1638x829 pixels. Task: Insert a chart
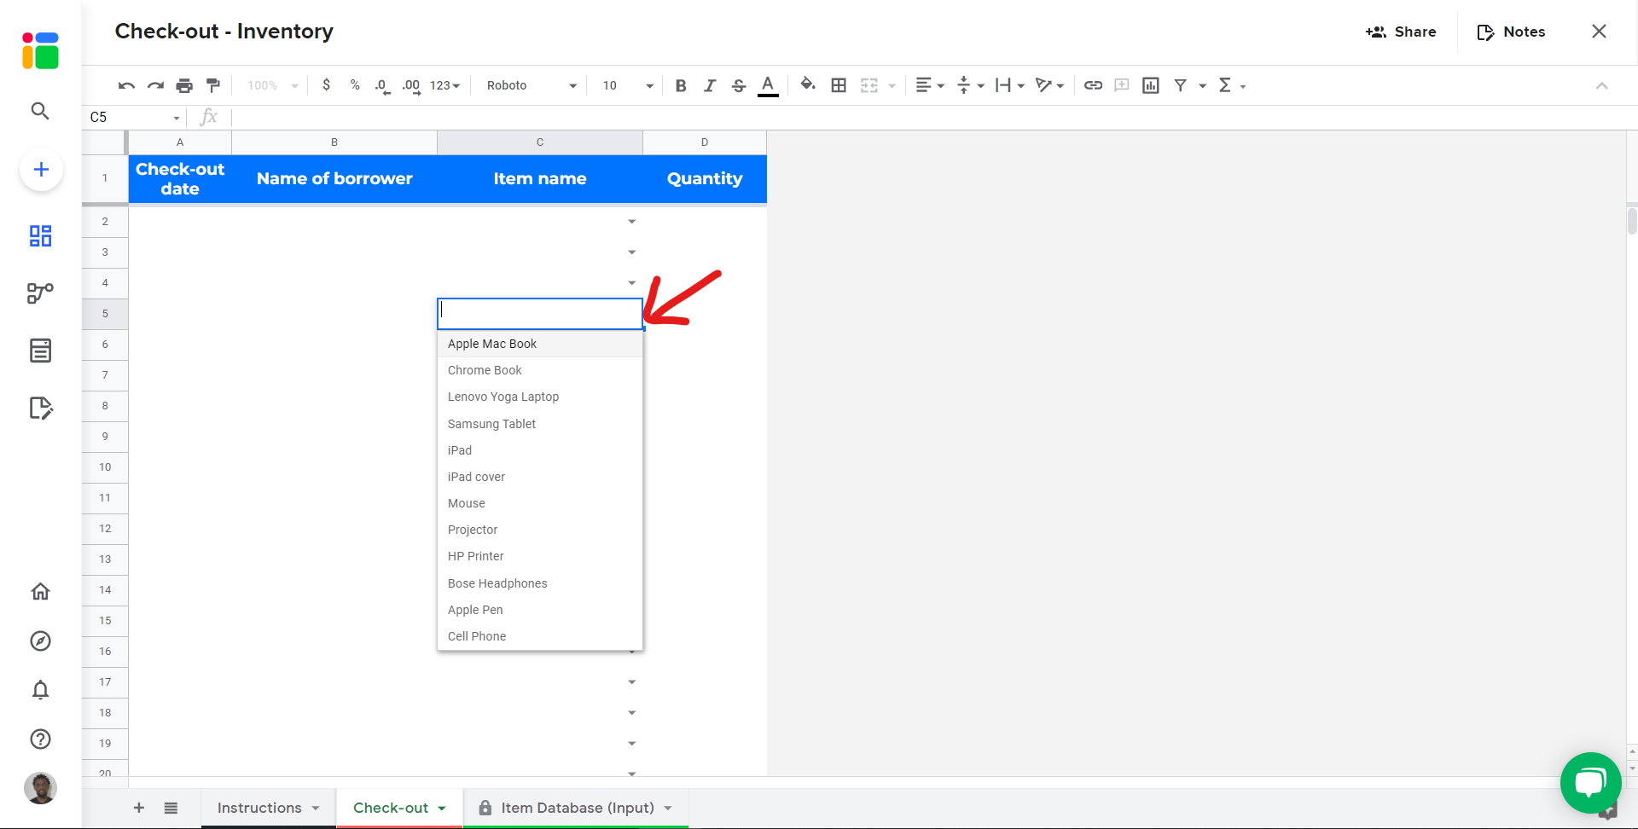pyautogui.click(x=1151, y=85)
